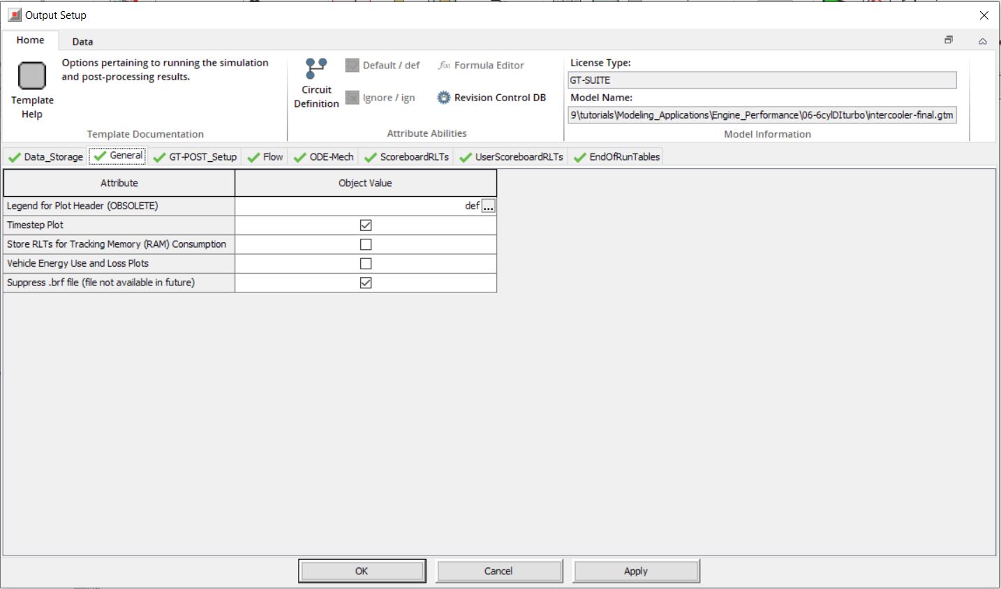The height and width of the screenshot is (589, 1001).
Task: Confirm settings with the OK button
Action: point(362,570)
